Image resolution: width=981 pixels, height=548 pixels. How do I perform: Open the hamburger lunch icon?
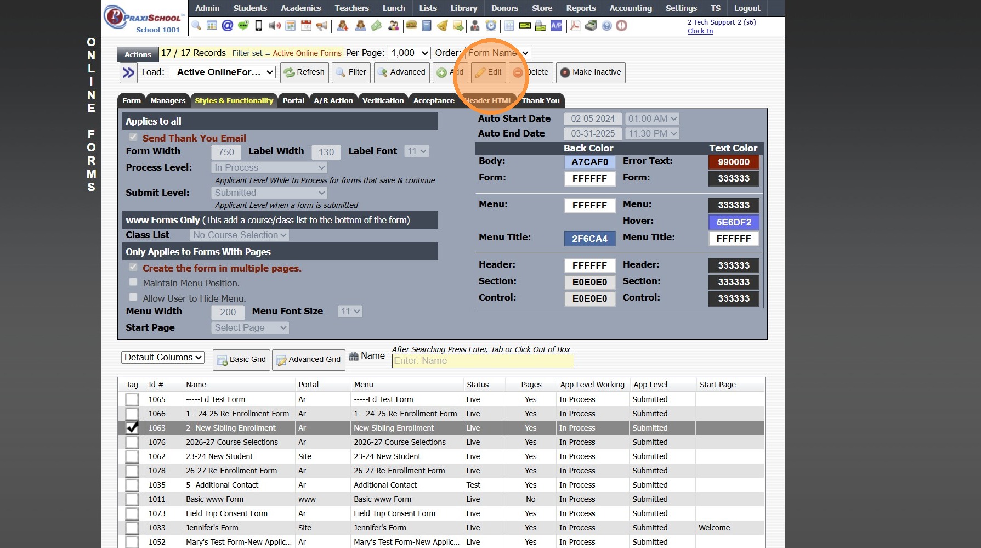point(411,26)
